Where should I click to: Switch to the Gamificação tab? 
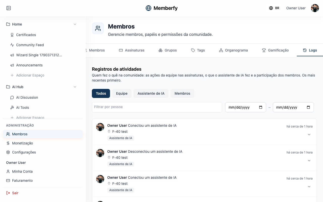click(x=275, y=50)
